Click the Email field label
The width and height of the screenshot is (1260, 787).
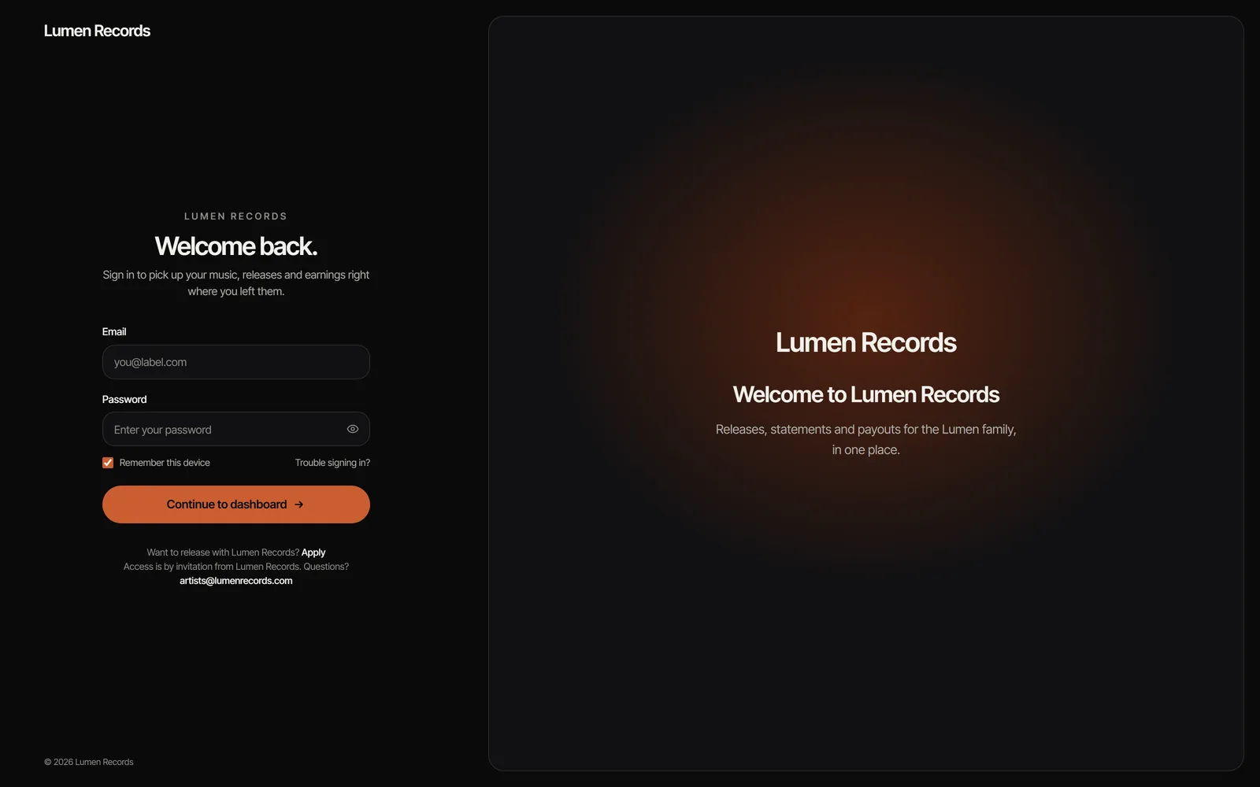pyautogui.click(x=114, y=331)
